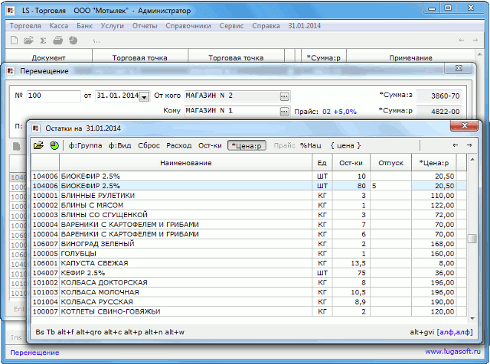Open the Торговля menu
The image size is (490, 364).
tap(25, 26)
